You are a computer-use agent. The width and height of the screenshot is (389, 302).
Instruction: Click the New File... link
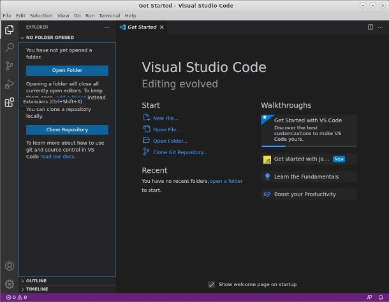[165, 119]
